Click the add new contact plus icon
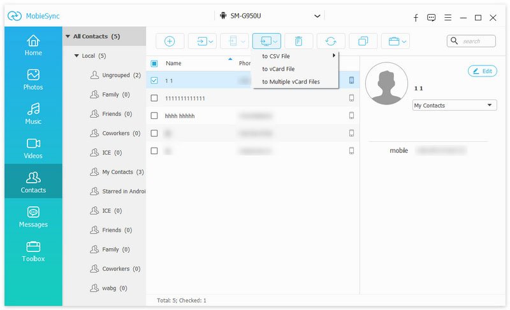This screenshot has width=510, height=310. (x=170, y=41)
